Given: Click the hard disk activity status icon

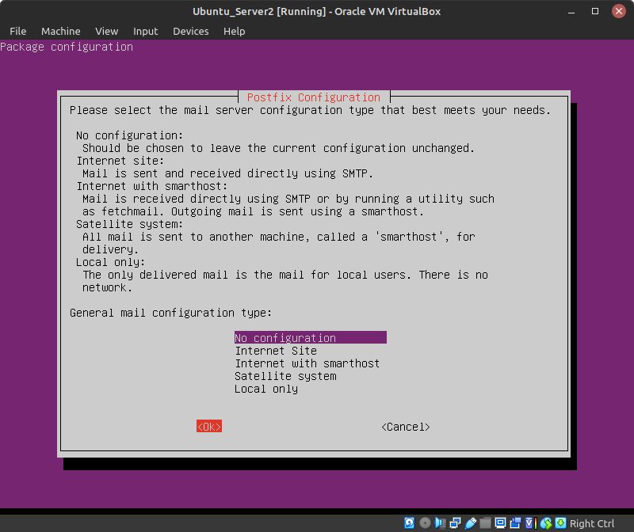Looking at the screenshot, I should pos(409,523).
